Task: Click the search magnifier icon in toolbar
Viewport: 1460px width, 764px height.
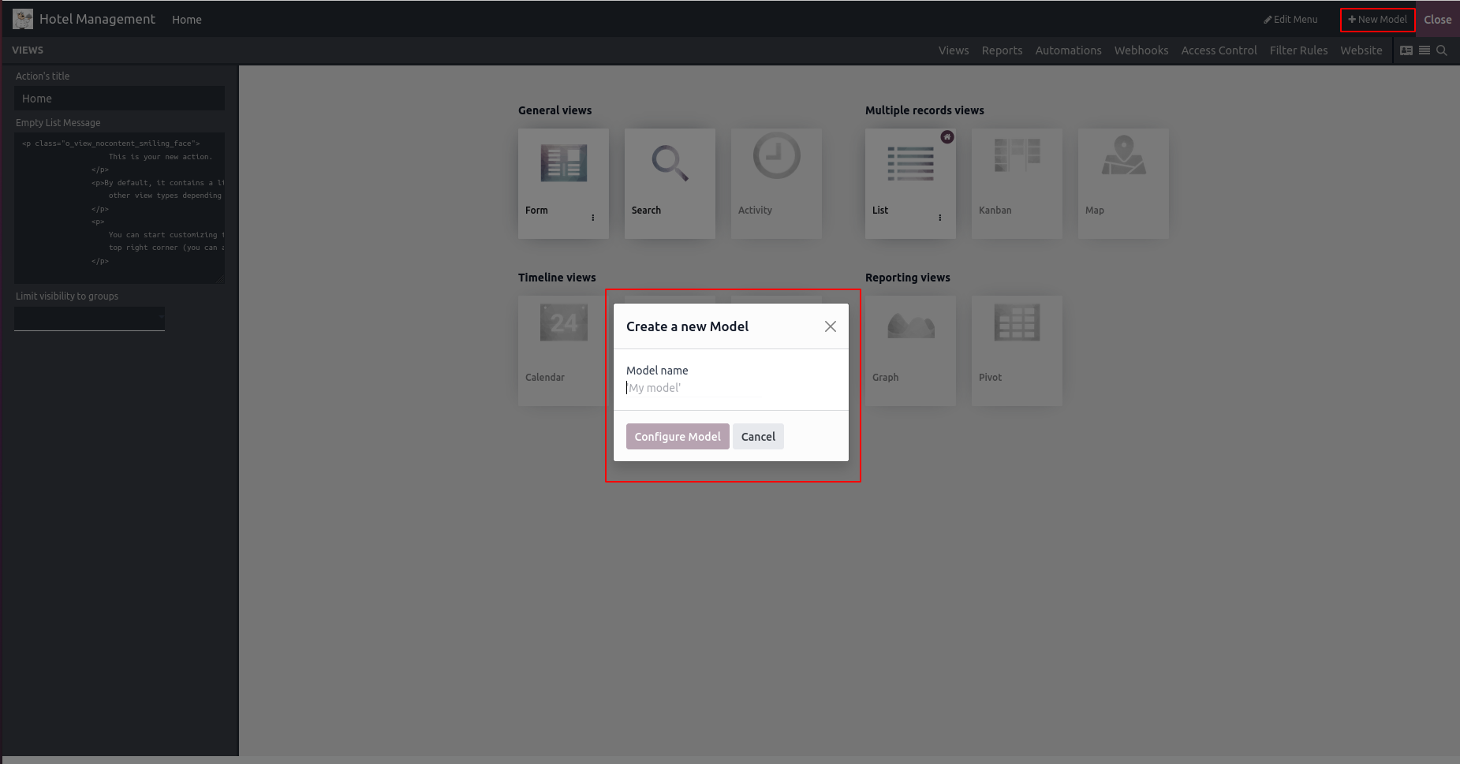Action: [x=1442, y=50]
